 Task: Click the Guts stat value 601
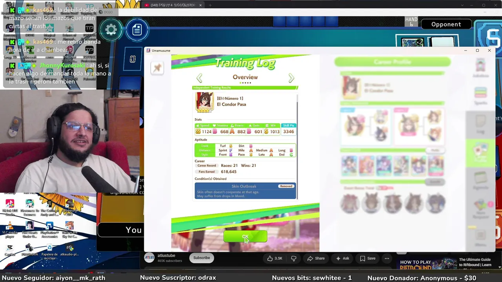258,132
